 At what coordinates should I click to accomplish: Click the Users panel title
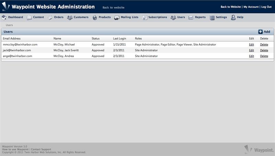click(8, 32)
